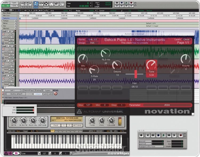
Task: Select the Bars:Beats ruler row
Action: click(9, 13)
